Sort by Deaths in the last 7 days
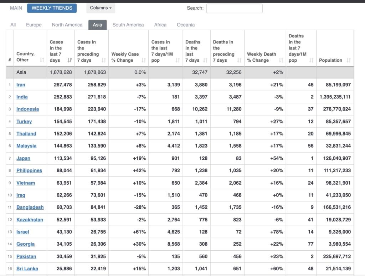Image resolution: width=365 pixels, height=276 pixels. pos(205,60)
